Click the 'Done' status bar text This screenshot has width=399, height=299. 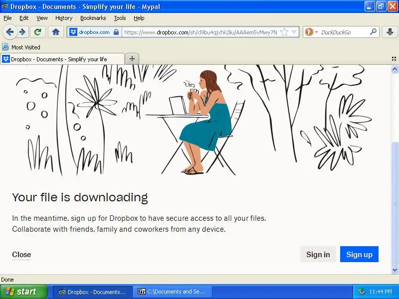coord(7,280)
